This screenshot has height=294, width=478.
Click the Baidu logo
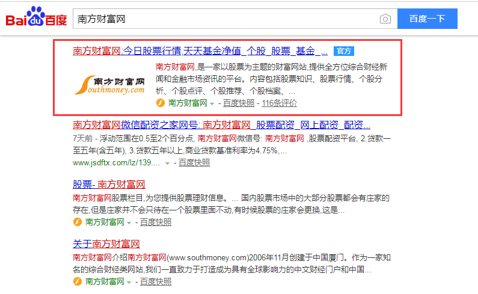coord(36,17)
